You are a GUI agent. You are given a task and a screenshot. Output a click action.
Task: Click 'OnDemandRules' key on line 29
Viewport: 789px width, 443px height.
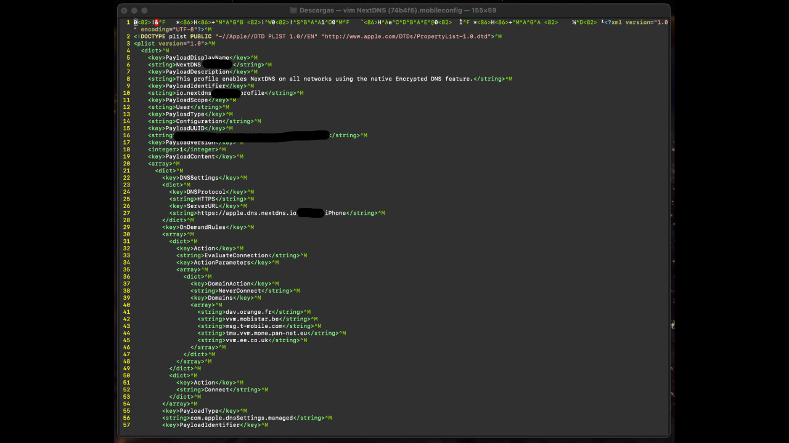[203, 228]
